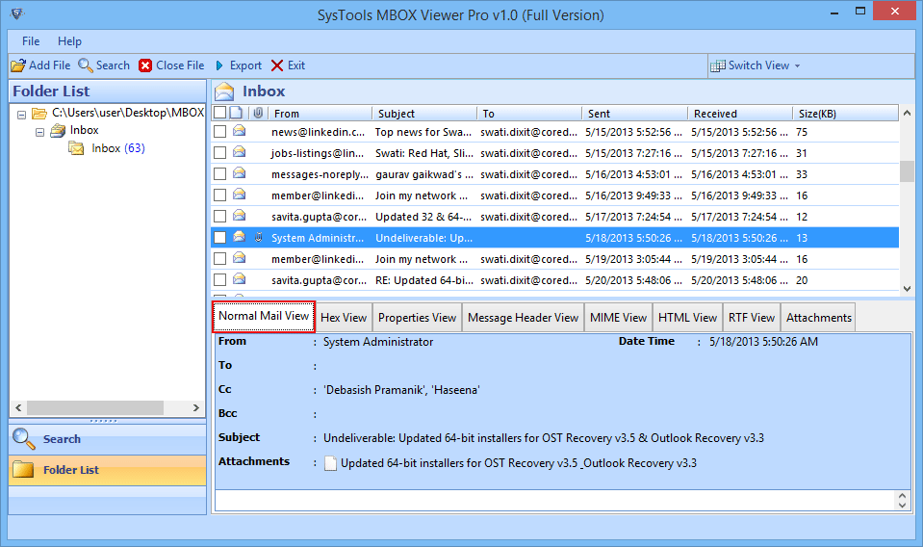
Task: Switch to the MIME View tab
Action: [618, 318]
